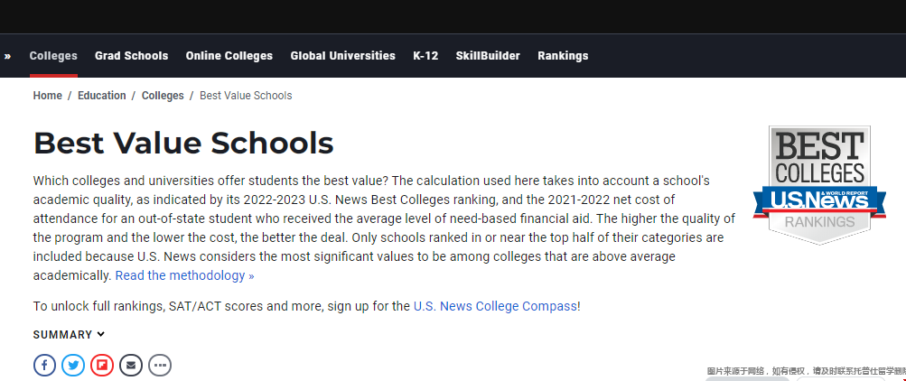
Task: Open more sharing options ellipsis icon
Action: [160, 366]
